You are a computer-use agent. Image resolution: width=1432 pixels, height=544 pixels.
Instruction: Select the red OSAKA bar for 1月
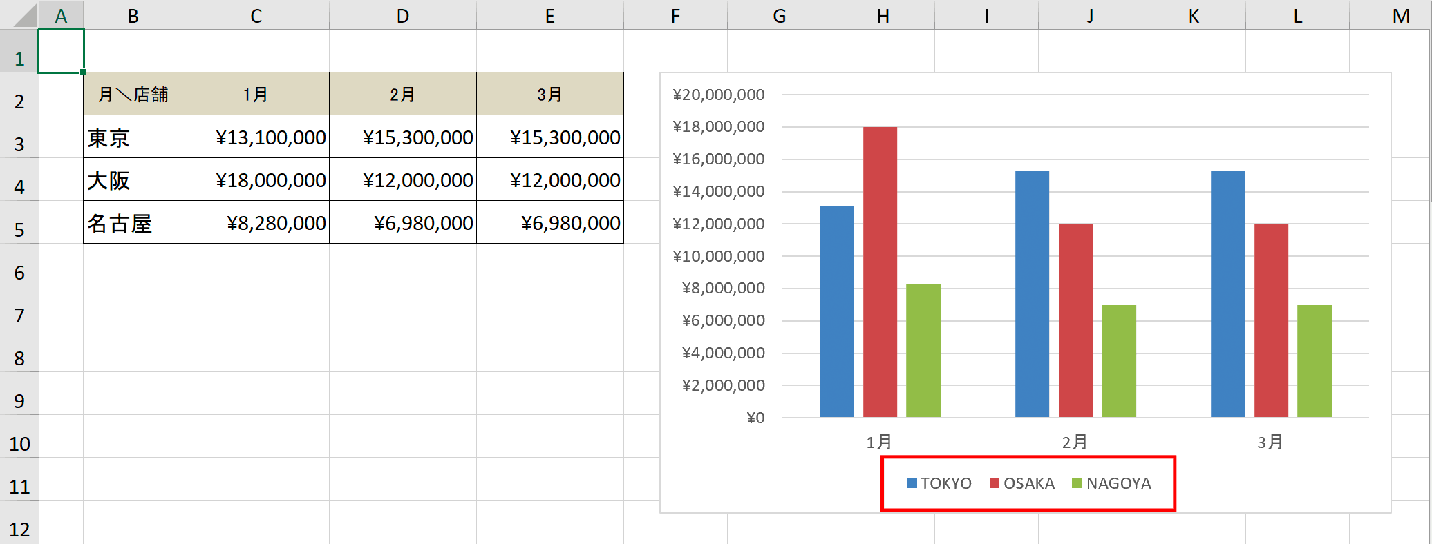click(880, 272)
